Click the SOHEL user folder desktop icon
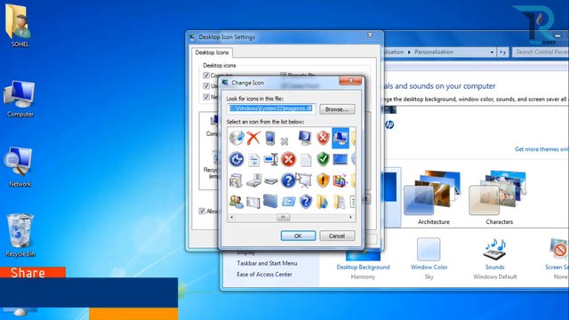Viewport: 569px width, 320px height. click(20, 26)
